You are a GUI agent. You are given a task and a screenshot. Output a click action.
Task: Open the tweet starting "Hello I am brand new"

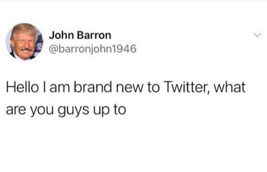tap(126, 99)
